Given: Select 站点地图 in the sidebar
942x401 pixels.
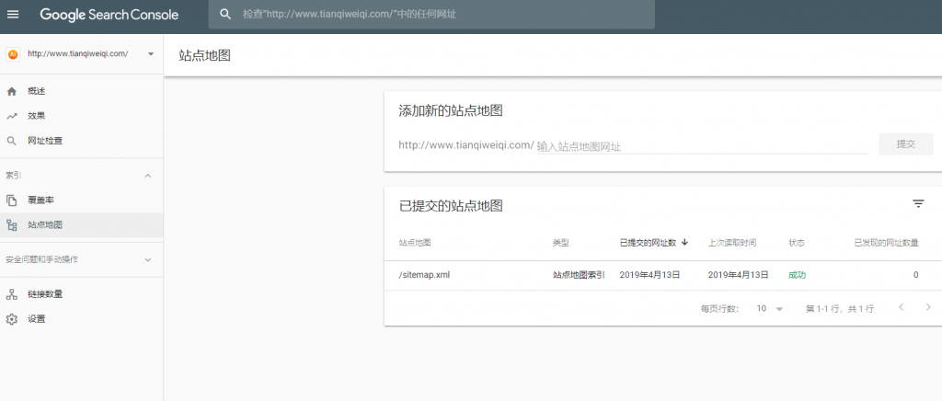Looking at the screenshot, I should point(81,225).
